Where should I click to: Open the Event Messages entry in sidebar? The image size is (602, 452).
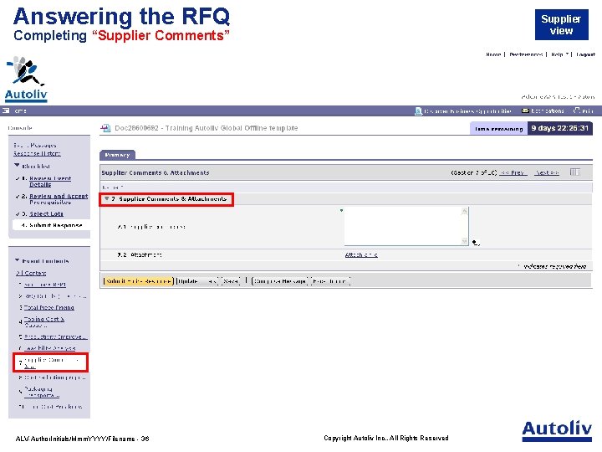point(35,146)
